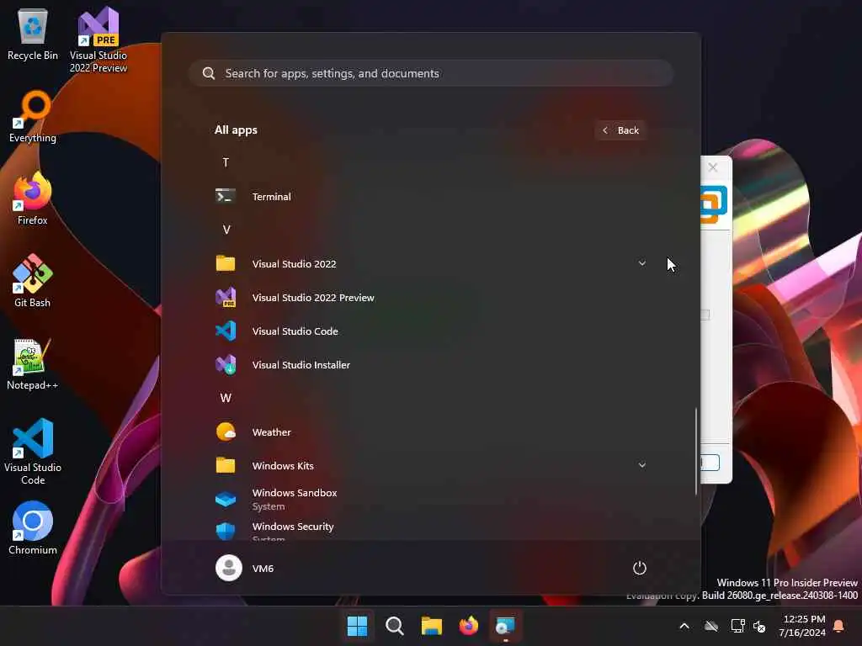Open the Weather app
The width and height of the screenshot is (862, 646).
coord(430,432)
